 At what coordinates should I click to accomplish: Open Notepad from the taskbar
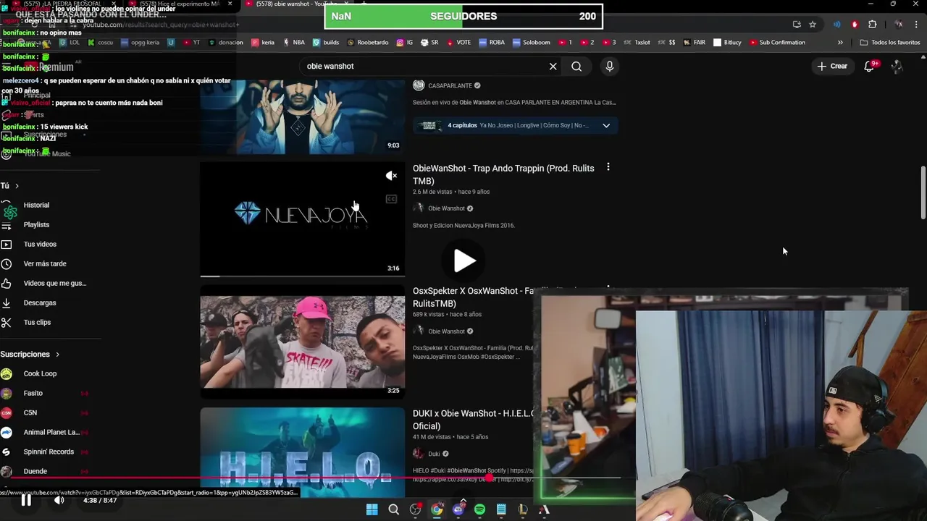click(501, 510)
